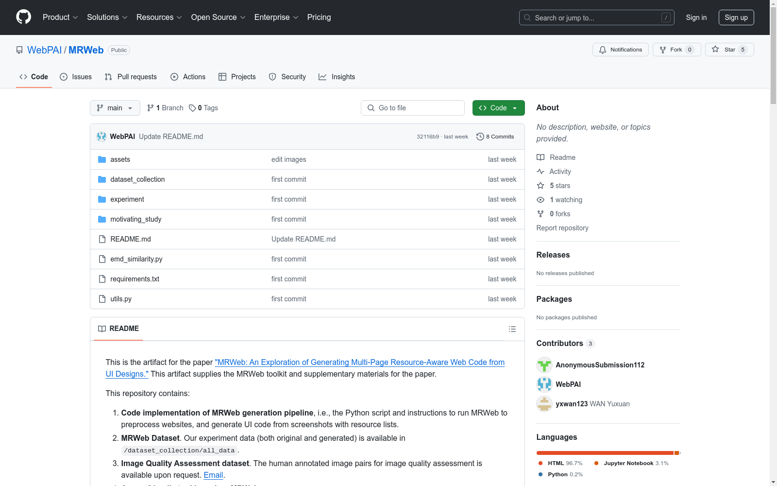777x486 pixels.
Task: Click the red HTML segment of languages bar
Action: [x=605, y=453]
